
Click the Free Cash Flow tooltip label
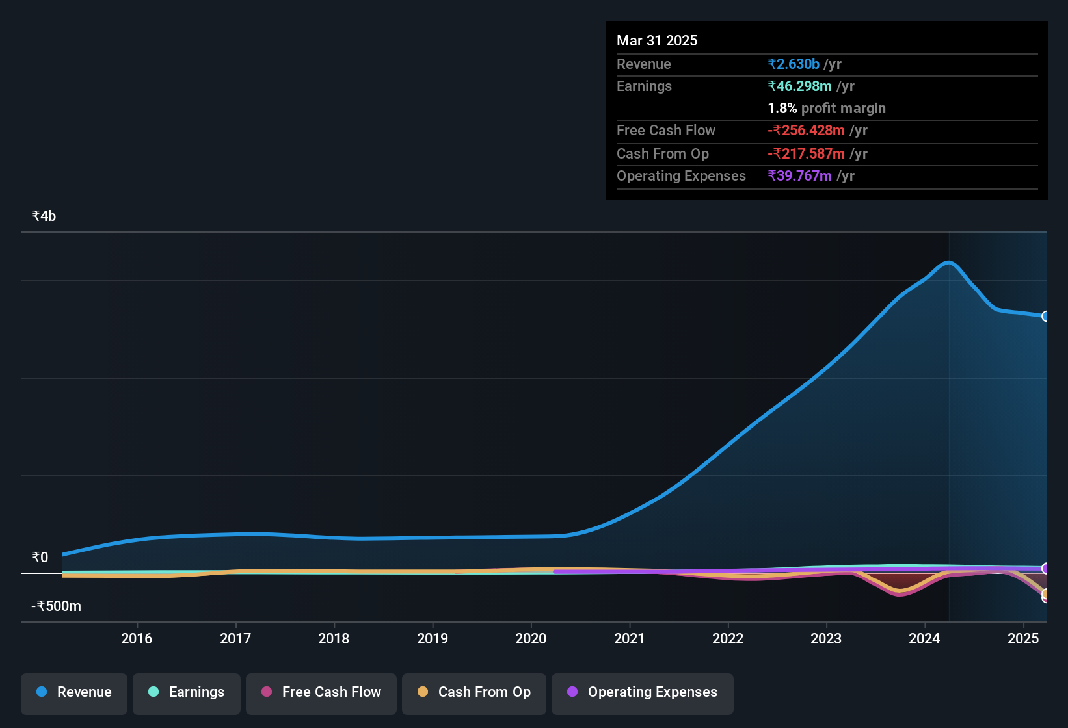[x=666, y=130]
